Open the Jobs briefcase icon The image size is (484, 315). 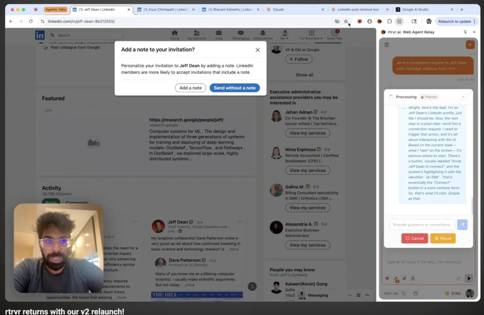219,35
